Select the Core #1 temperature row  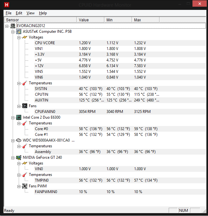pyautogui.click(x=120, y=135)
